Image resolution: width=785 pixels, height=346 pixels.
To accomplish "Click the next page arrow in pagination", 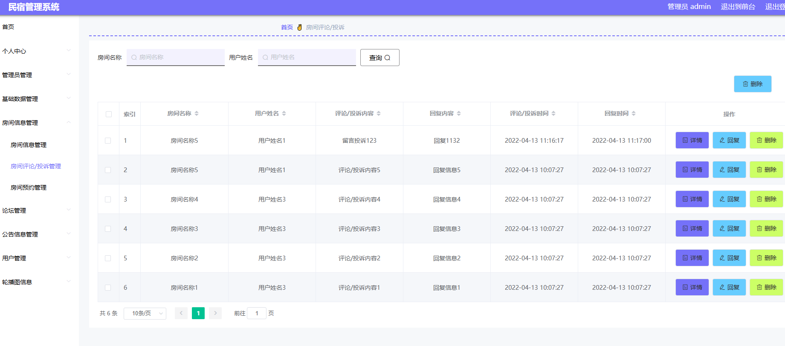I will 215,313.
